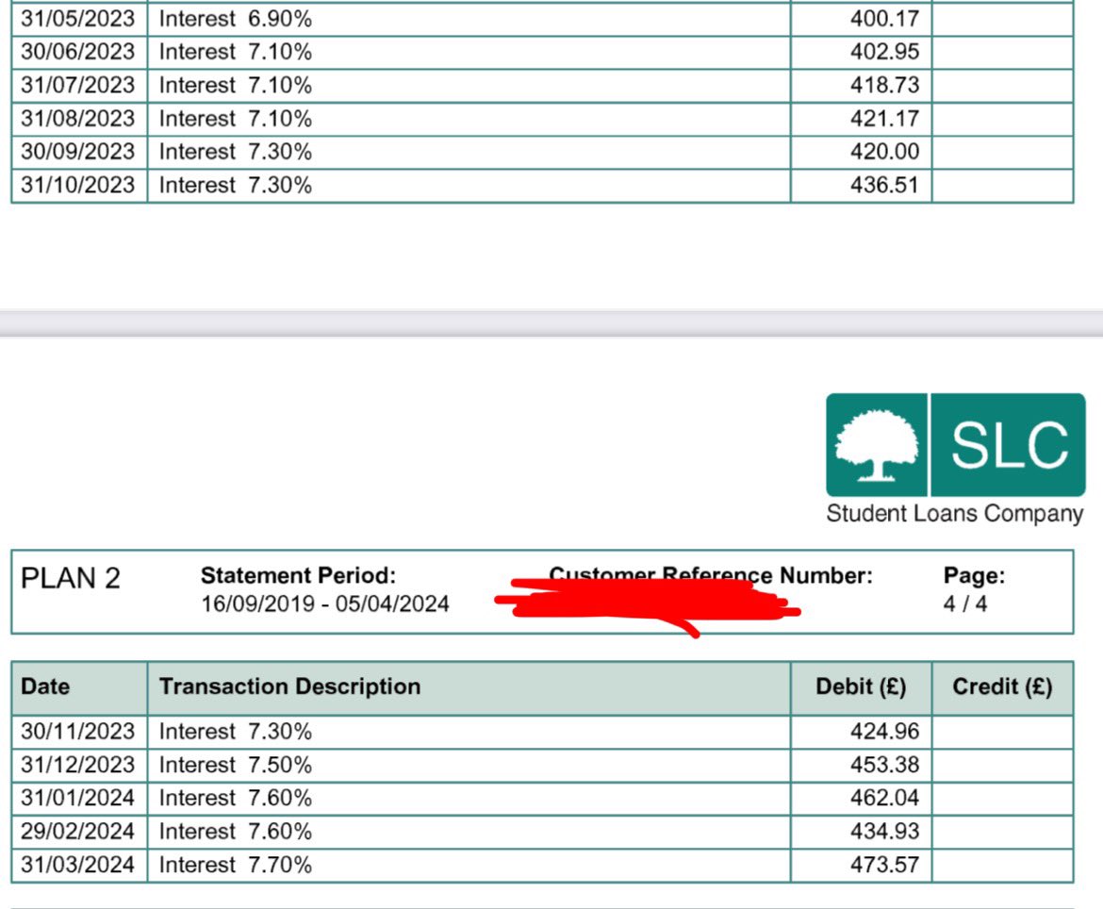Select 'Interest 6.90%' description
Viewport: 1103px width, 909px height.
click(x=236, y=18)
